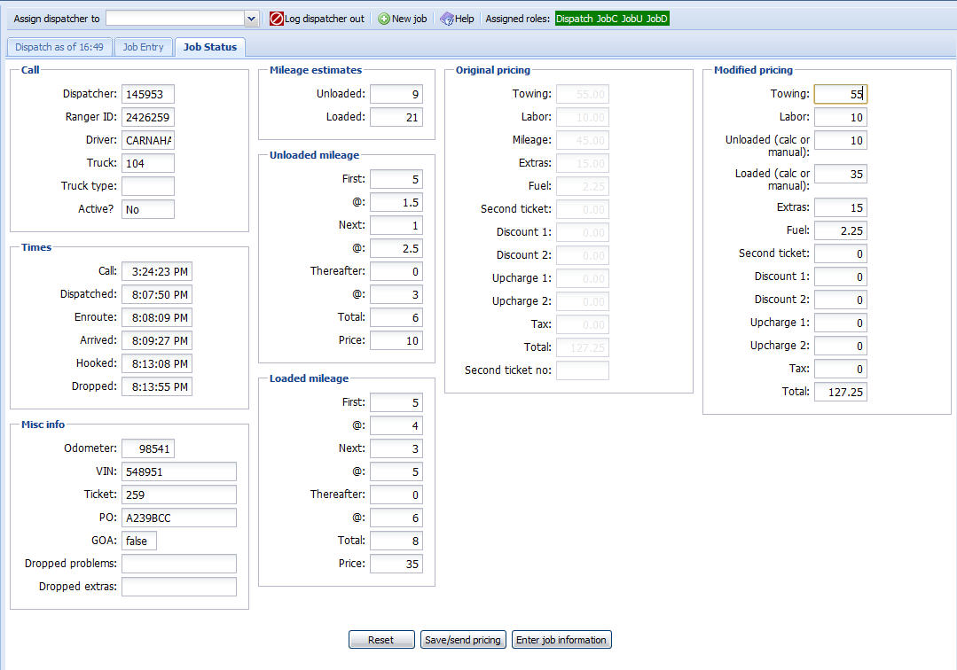Click the green New job plus icon
Screen dimensions: 957x670
pyautogui.click(x=384, y=19)
